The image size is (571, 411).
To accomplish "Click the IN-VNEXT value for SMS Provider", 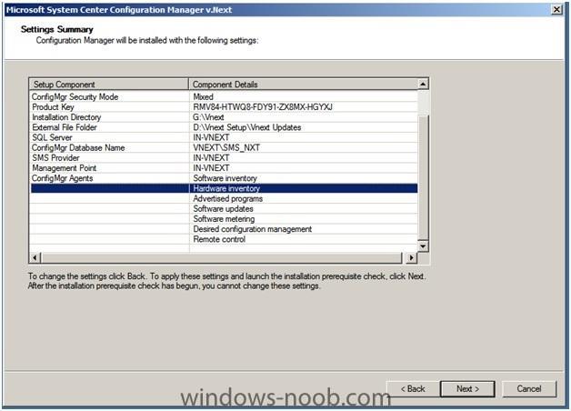I will tap(211, 158).
